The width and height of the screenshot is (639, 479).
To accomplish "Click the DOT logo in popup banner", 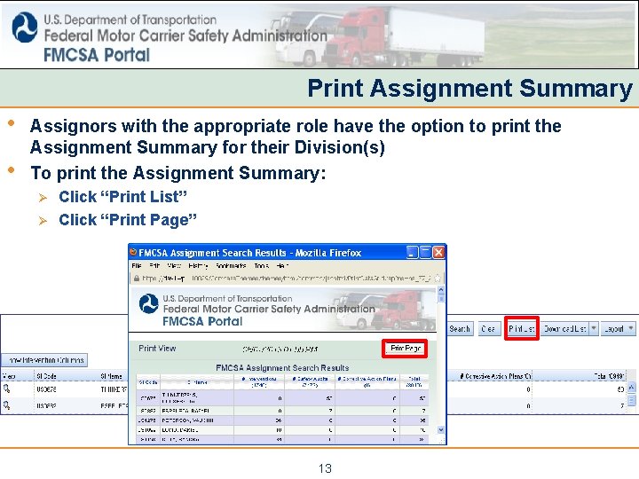I will click(x=149, y=303).
